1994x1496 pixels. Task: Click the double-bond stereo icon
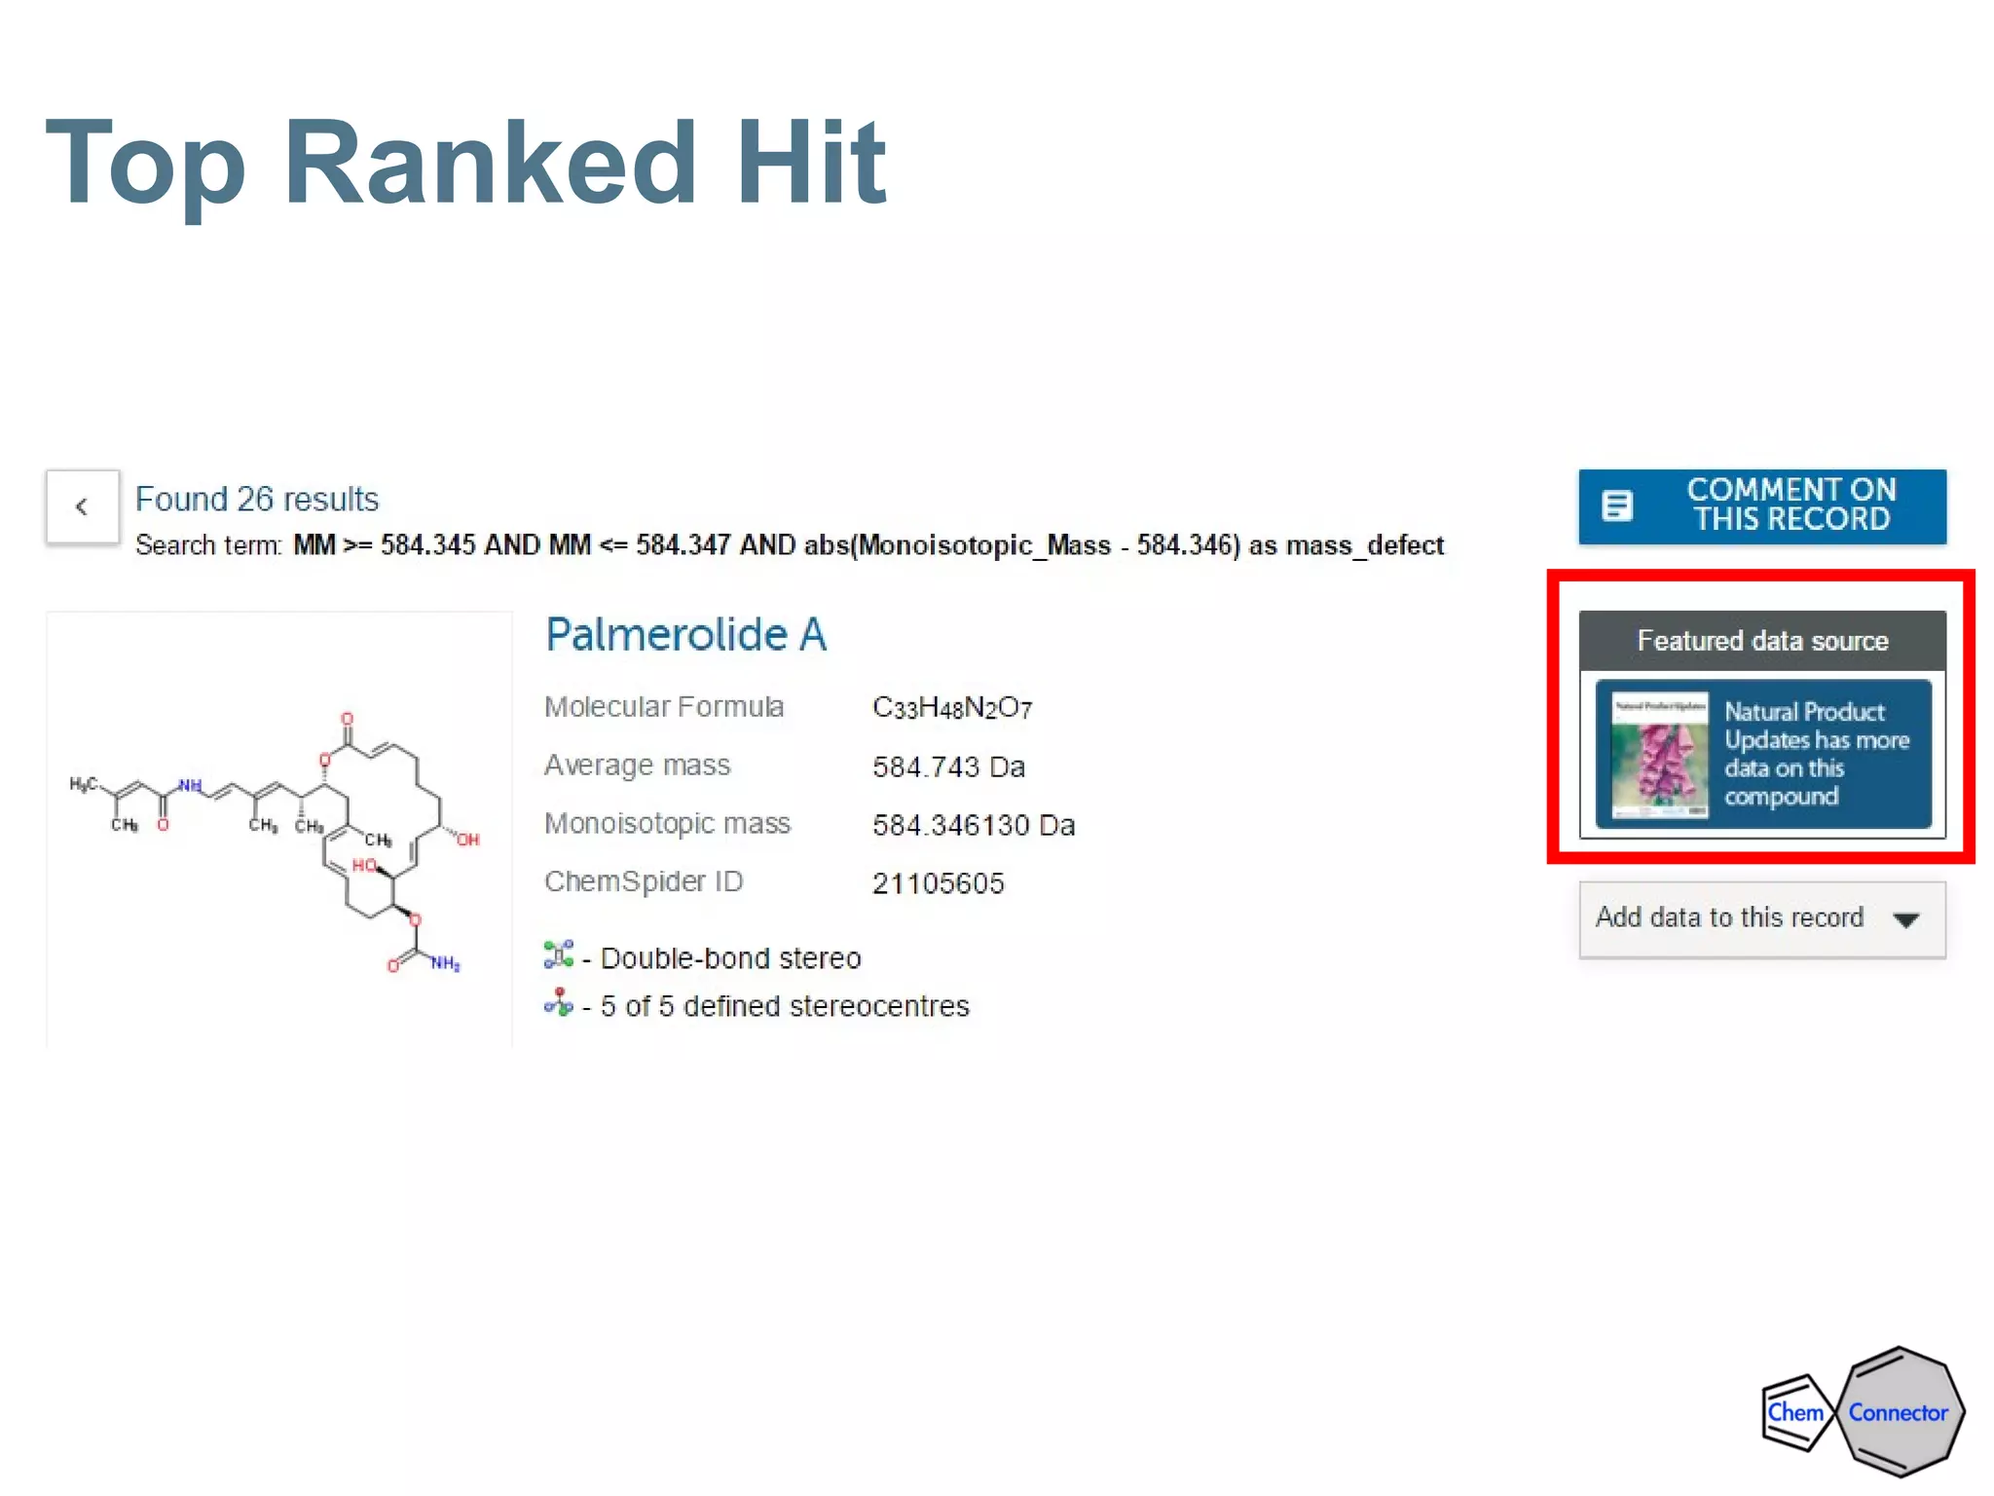[559, 955]
